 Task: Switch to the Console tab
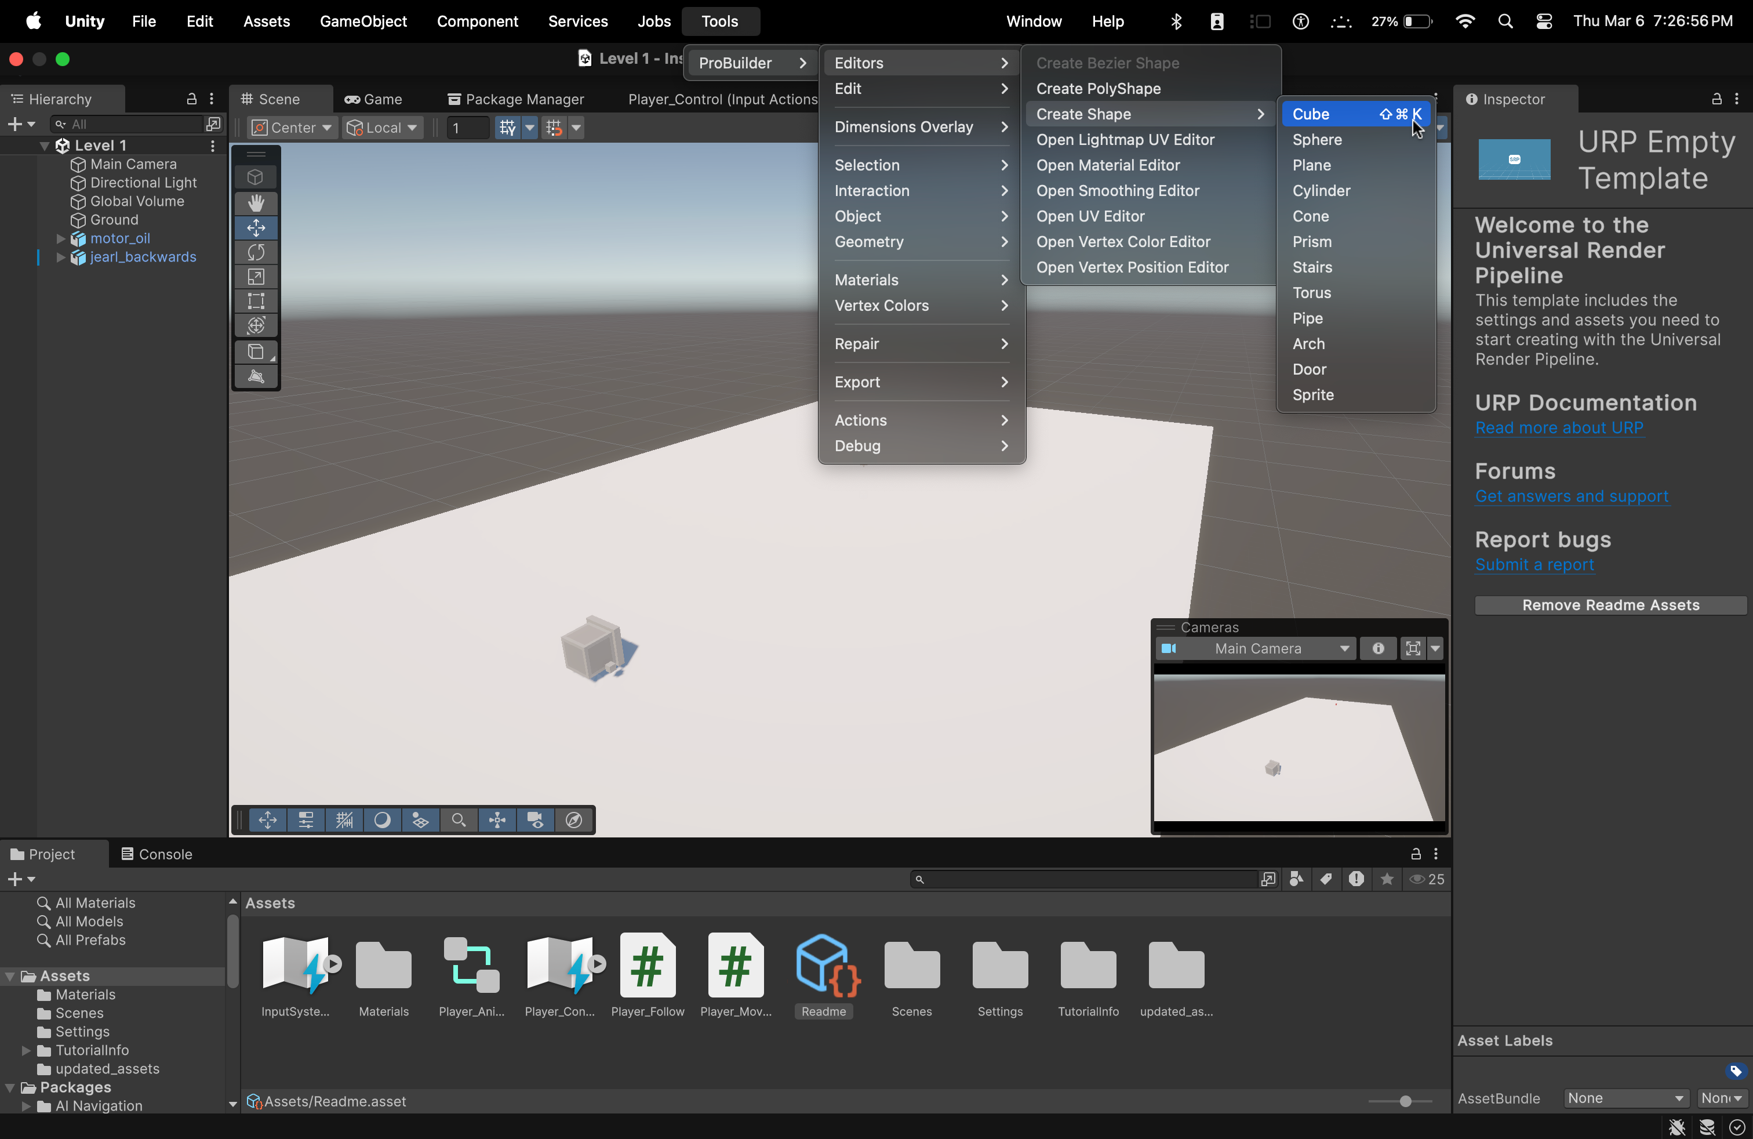click(x=156, y=854)
